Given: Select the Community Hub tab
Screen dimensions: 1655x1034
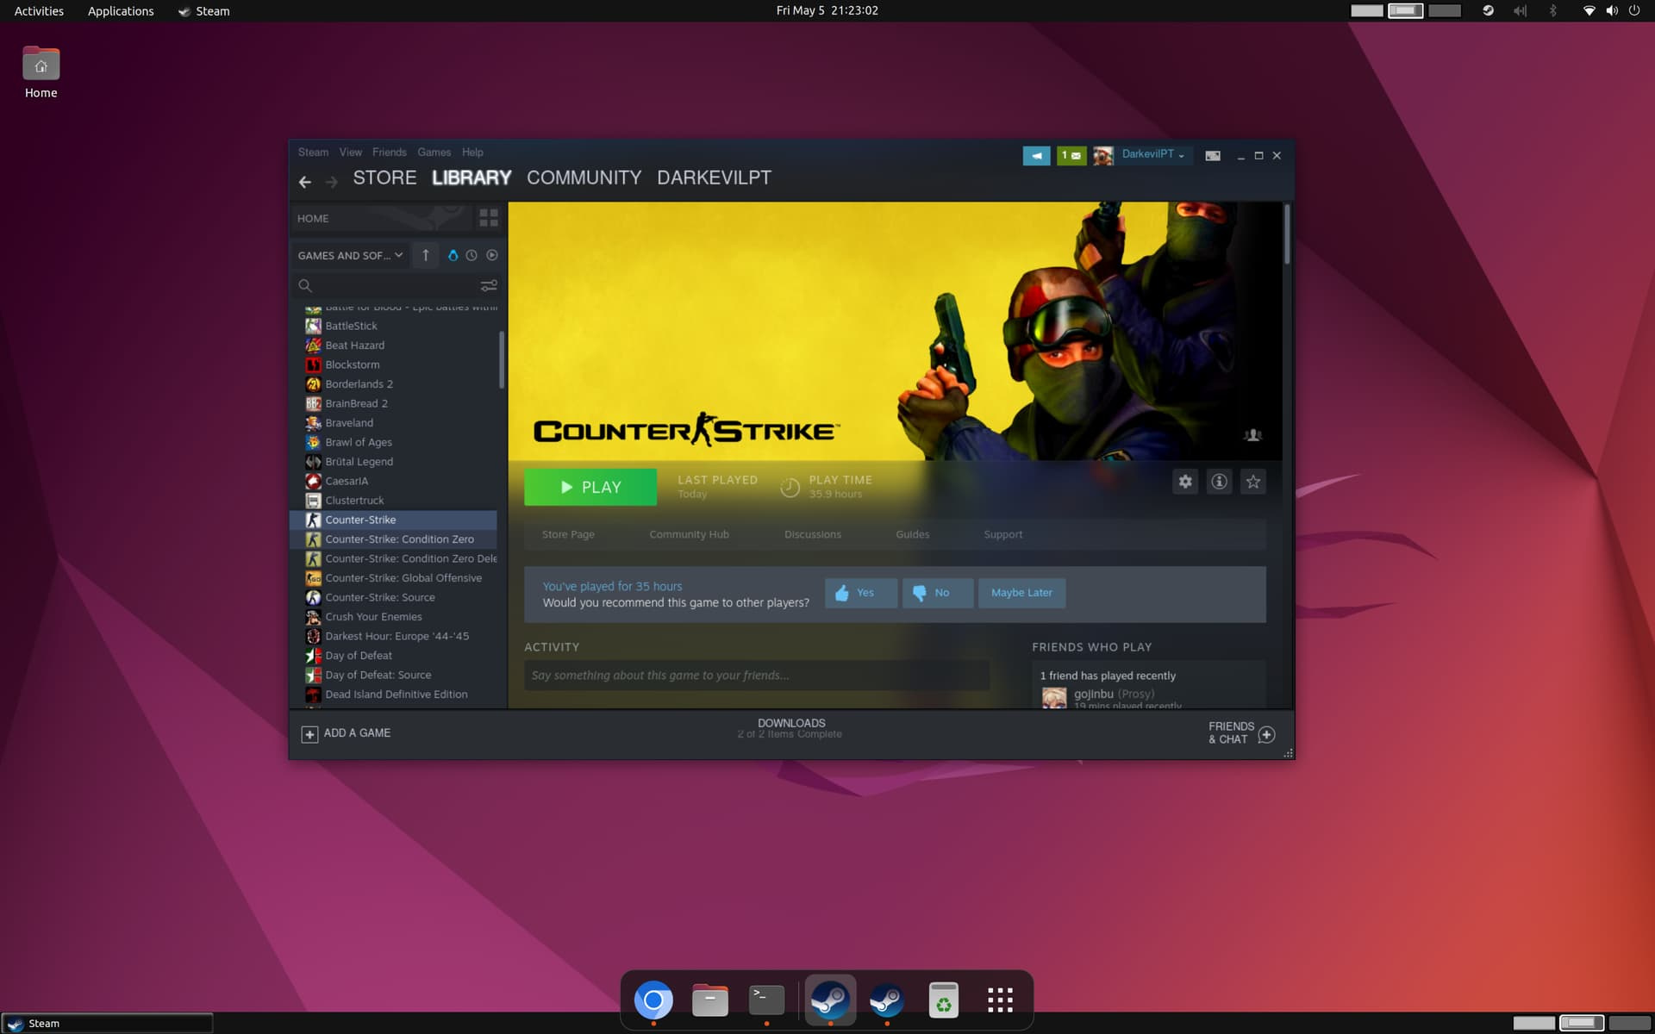Looking at the screenshot, I should 690,533.
